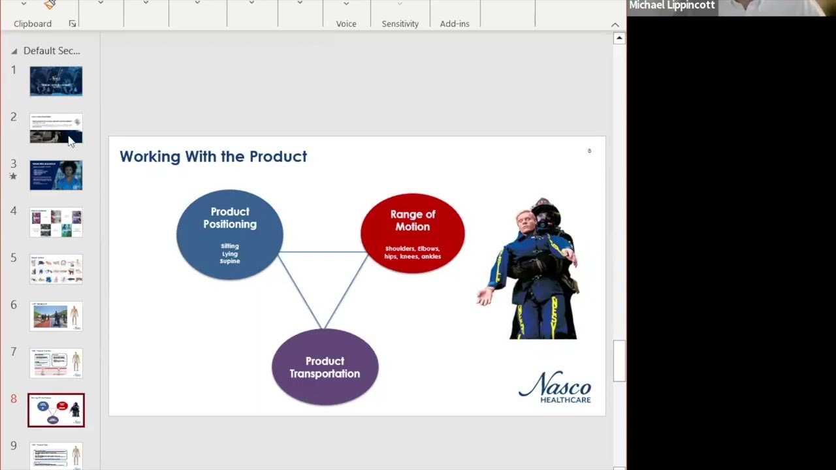Click the 'Sitting Lying Supine' text

pyautogui.click(x=230, y=253)
